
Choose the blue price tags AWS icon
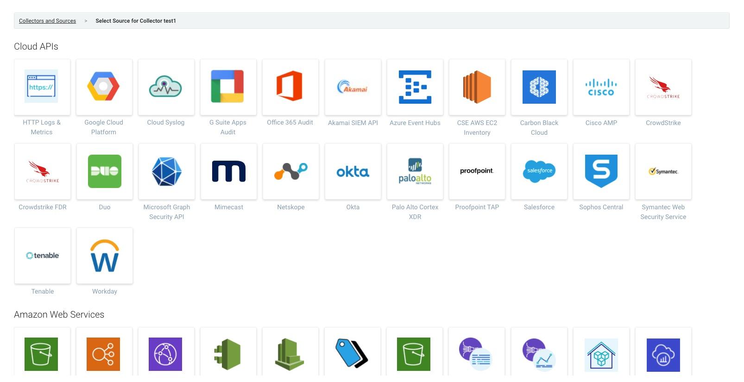352,354
